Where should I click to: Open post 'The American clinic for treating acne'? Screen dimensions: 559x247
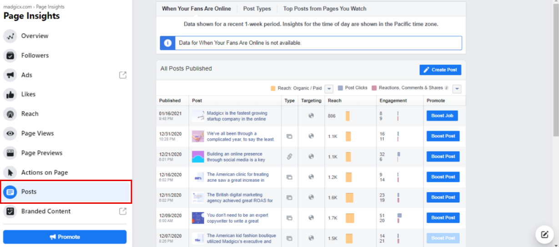(238, 177)
